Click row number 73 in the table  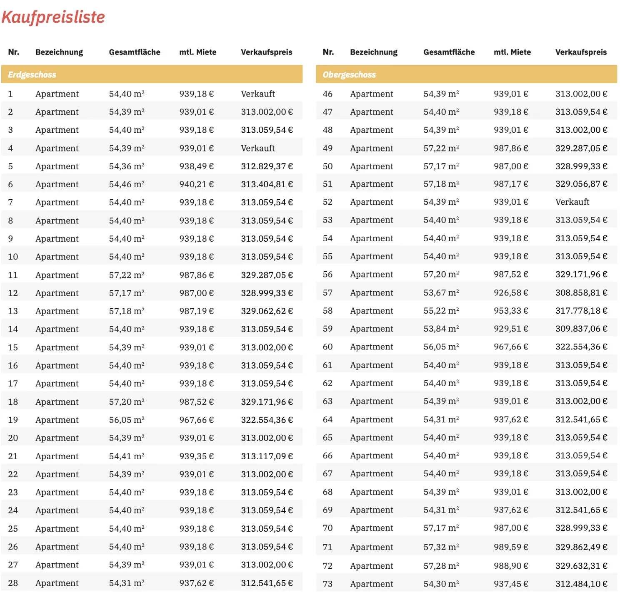(327, 584)
